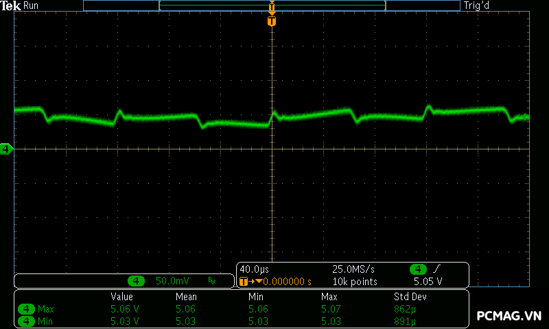Click the 5.05 V trigger level readout
549x329 pixels.
(x=428, y=281)
